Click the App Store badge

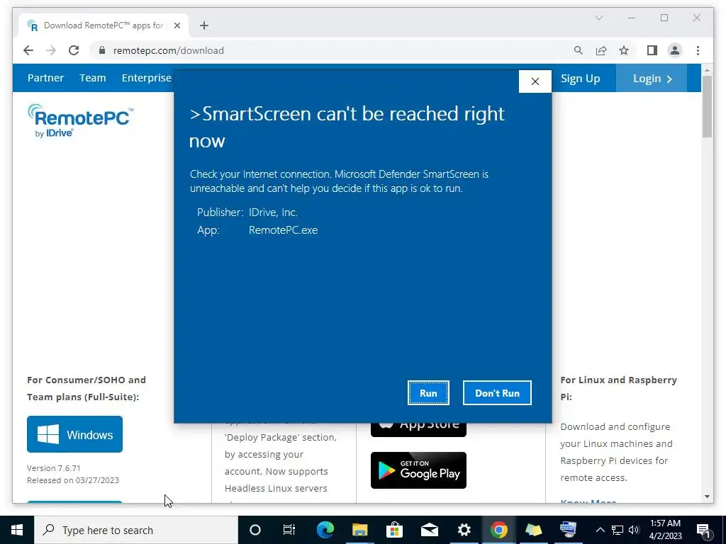[x=418, y=429]
